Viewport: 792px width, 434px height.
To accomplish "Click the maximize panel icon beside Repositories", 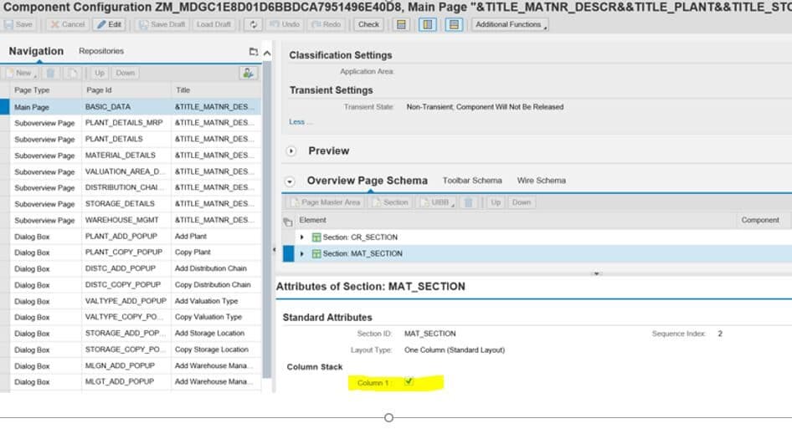I will (x=253, y=52).
